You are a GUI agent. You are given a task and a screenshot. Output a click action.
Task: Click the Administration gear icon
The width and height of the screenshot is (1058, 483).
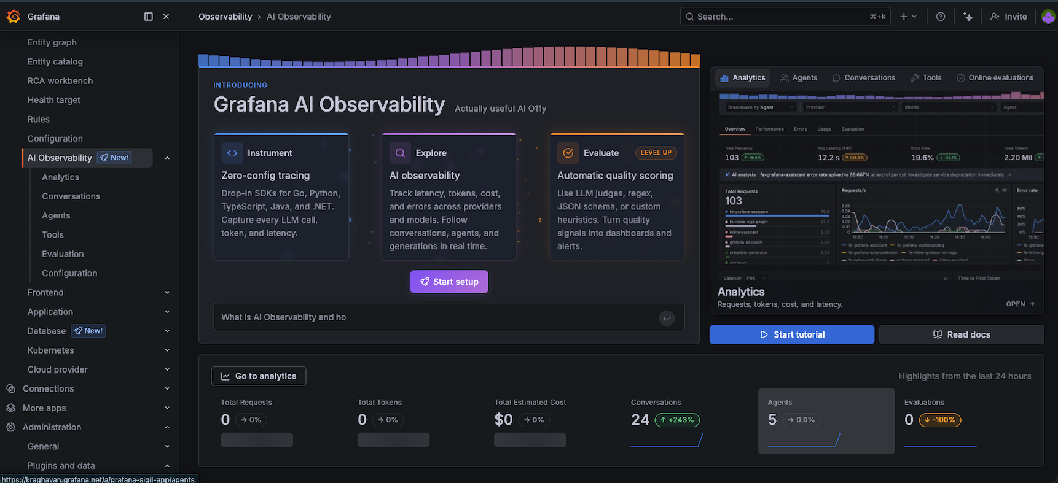(x=10, y=427)
